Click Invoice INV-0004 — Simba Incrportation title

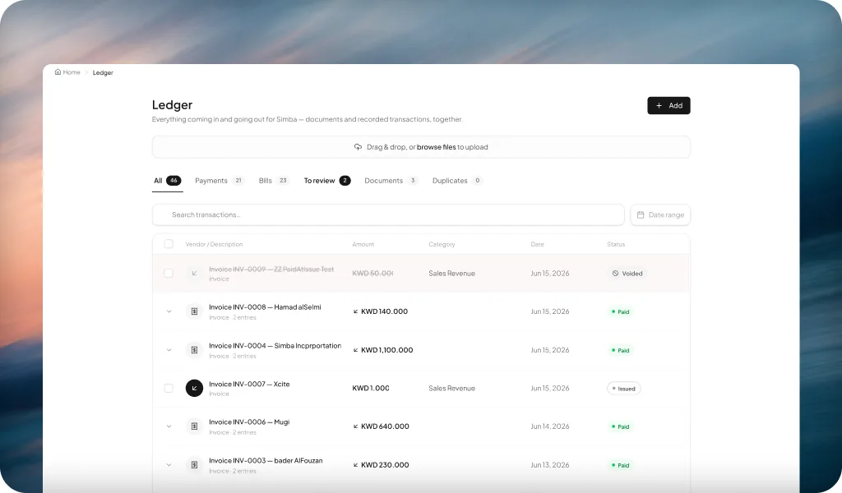coord(275,346)
